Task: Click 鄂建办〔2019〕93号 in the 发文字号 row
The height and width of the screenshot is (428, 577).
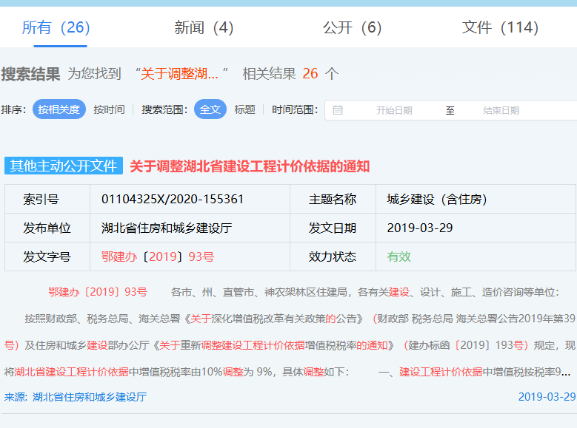Action: pos(158,257)
